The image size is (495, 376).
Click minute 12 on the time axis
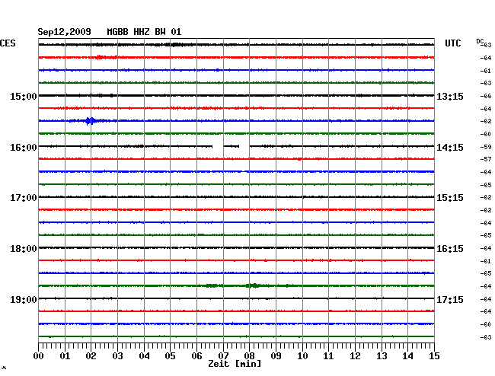coord(355,356)
